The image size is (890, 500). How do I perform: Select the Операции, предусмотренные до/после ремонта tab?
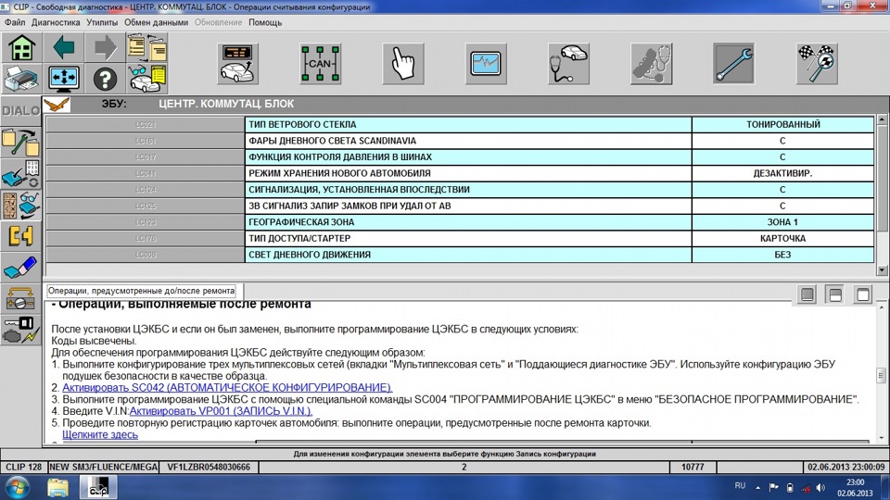(141, 291)
